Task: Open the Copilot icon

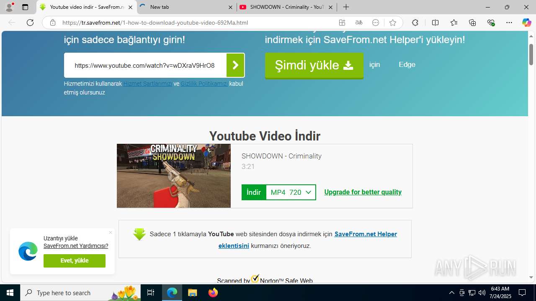Action: click(x=526, y=23)
